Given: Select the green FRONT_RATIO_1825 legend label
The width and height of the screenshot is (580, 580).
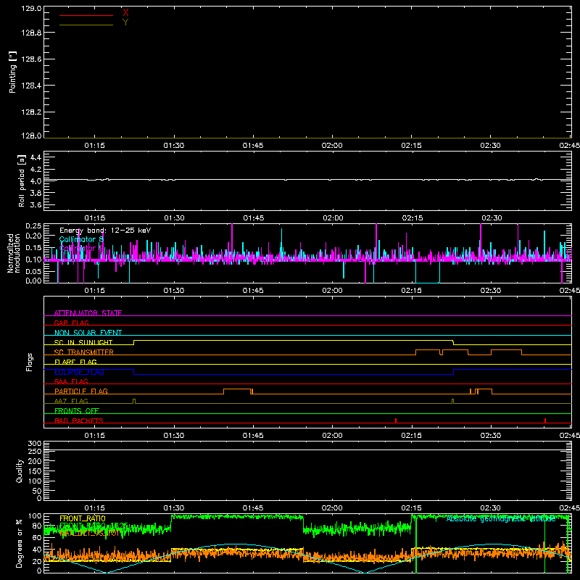Looking at the screenshot, I should [x=94, y=526].
